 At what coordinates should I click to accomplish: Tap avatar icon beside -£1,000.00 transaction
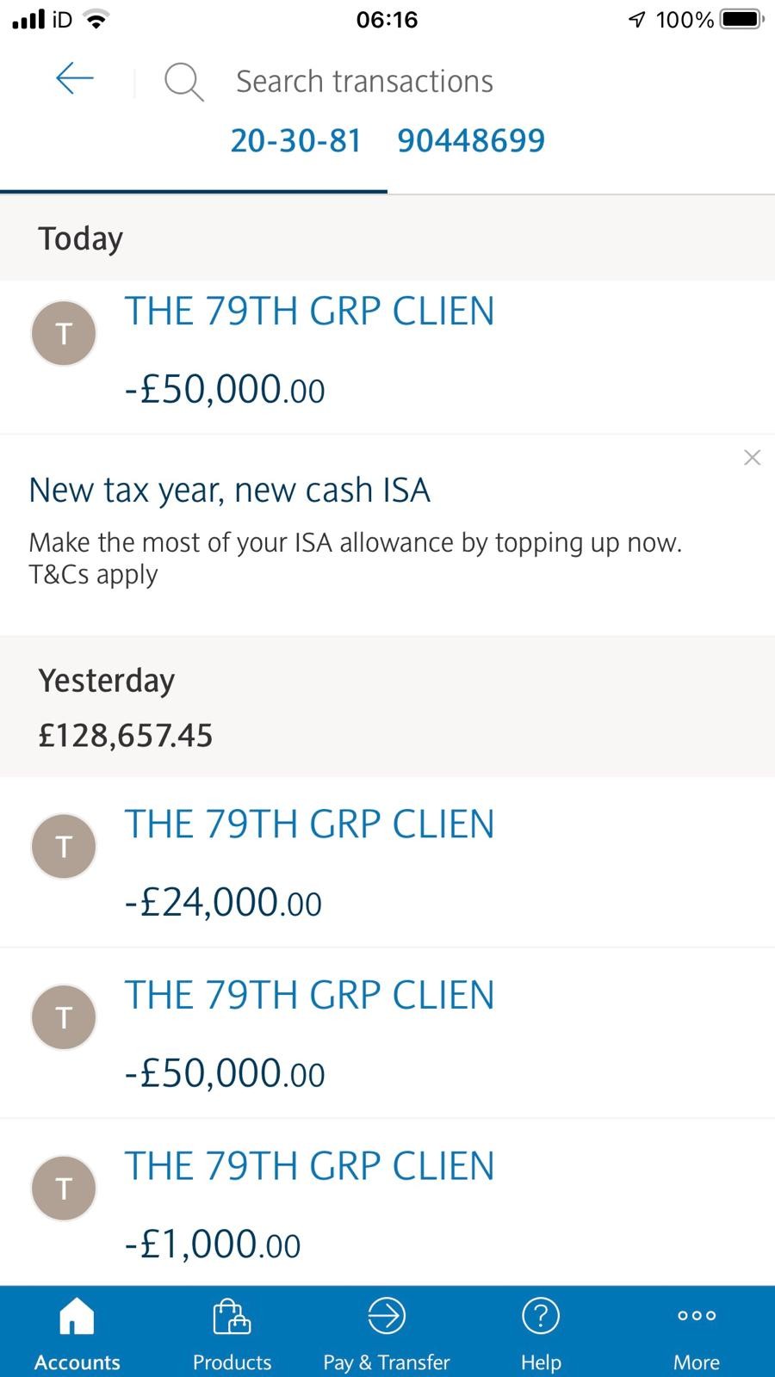[64, 1188]
